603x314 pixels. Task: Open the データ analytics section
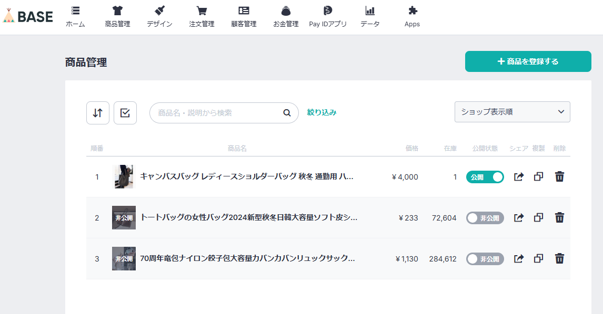coord(370,17)
